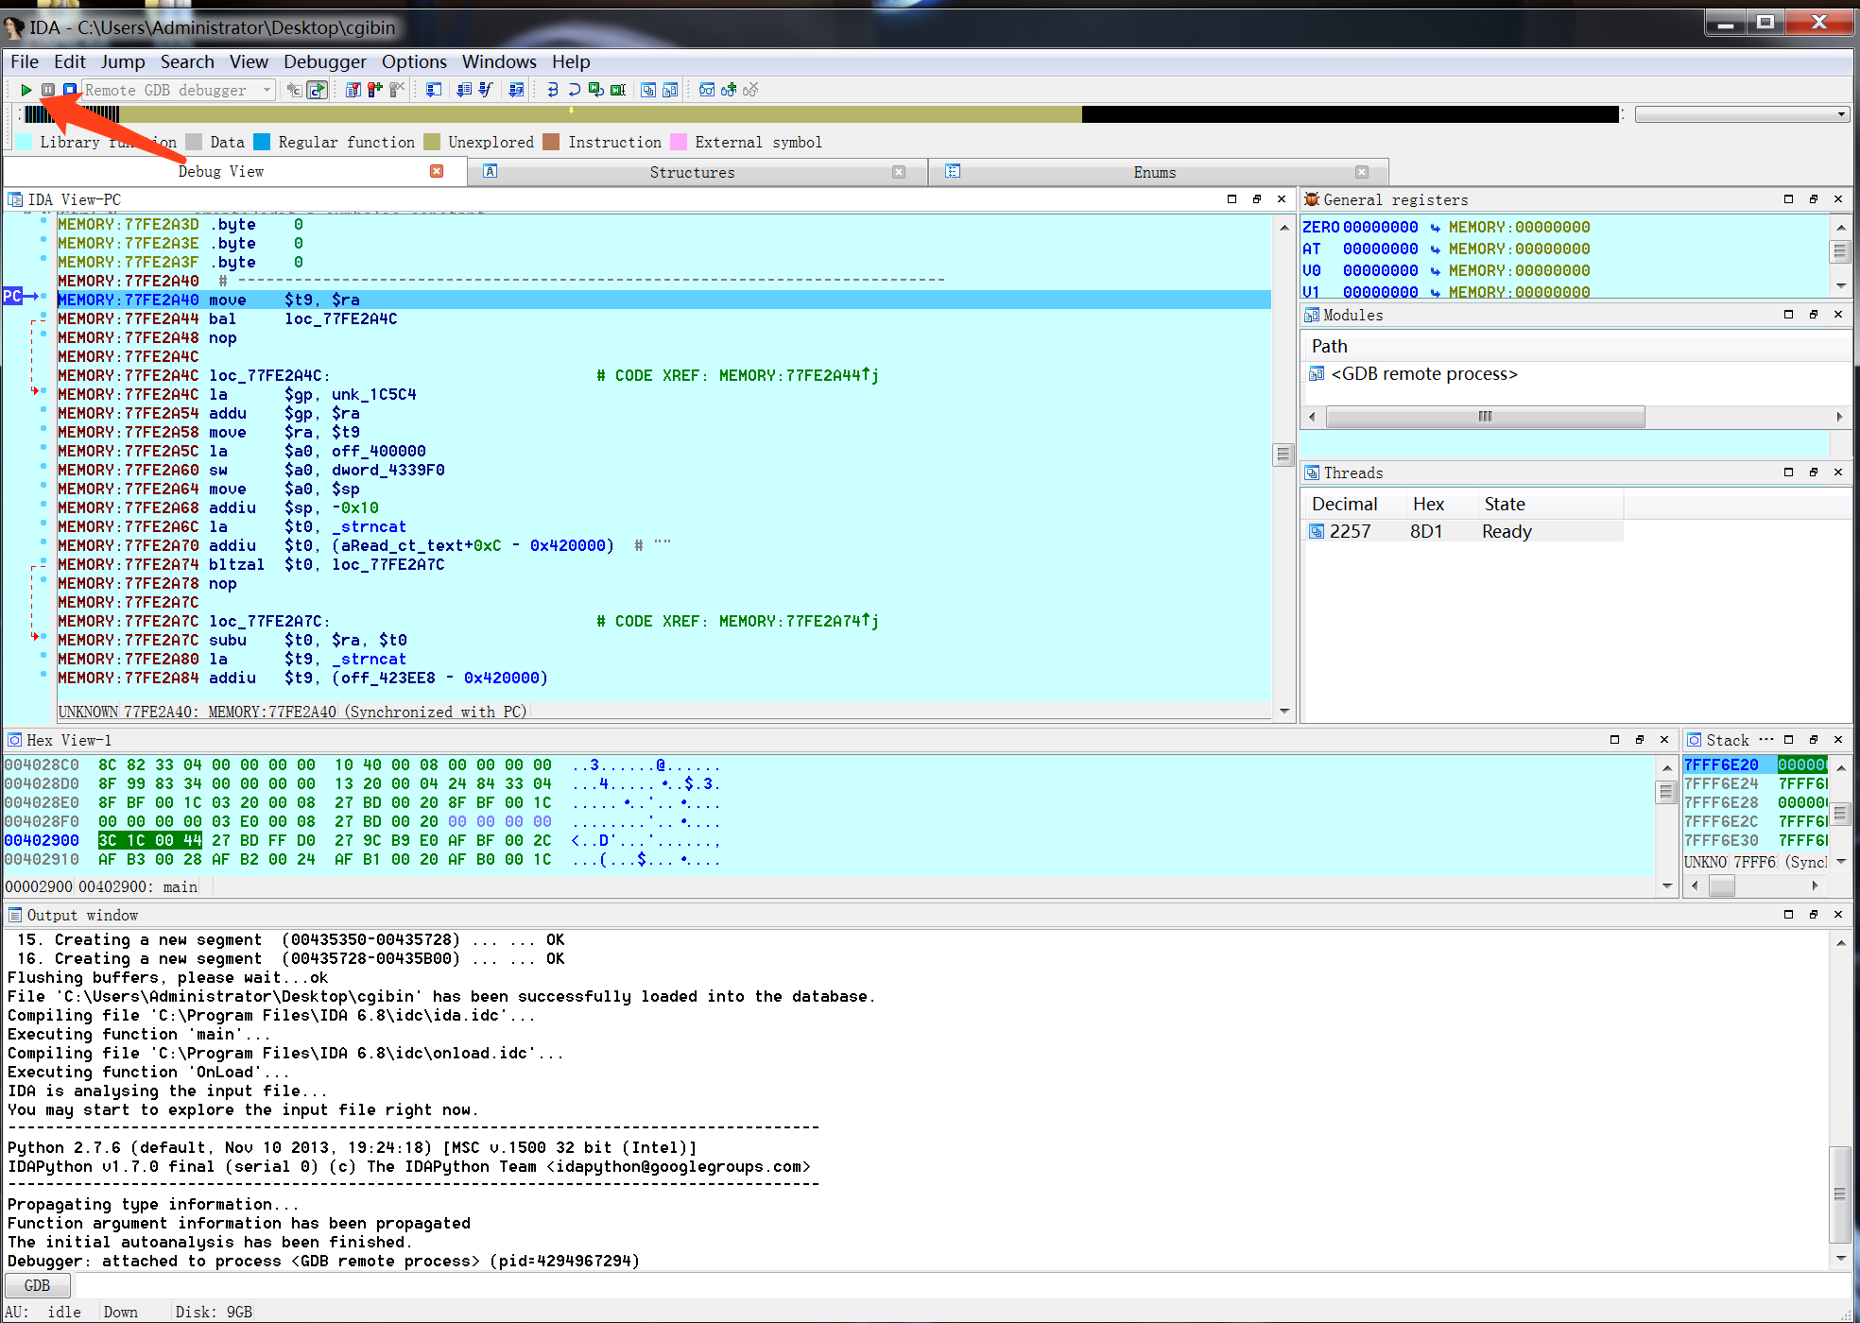Click the delete watch icon
The width and height of the screenshot is (1860, 1323).
pos(750,90)
